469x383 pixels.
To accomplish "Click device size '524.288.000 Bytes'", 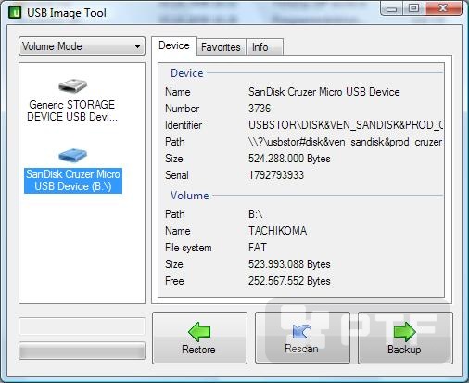I will click(x=289, y=159).
